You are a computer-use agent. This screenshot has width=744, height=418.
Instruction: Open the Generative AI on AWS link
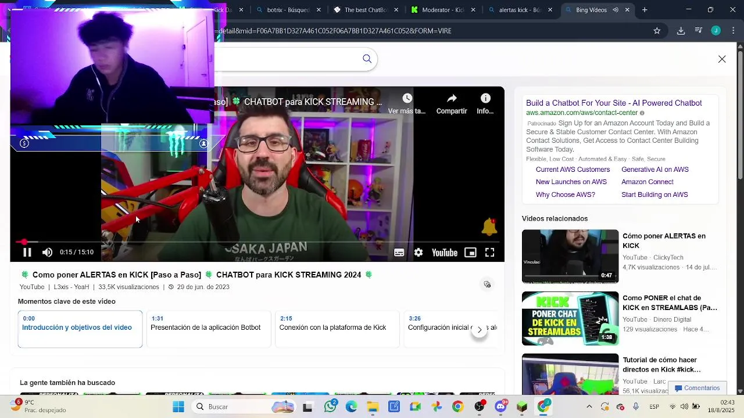click(x=655, y=170)
